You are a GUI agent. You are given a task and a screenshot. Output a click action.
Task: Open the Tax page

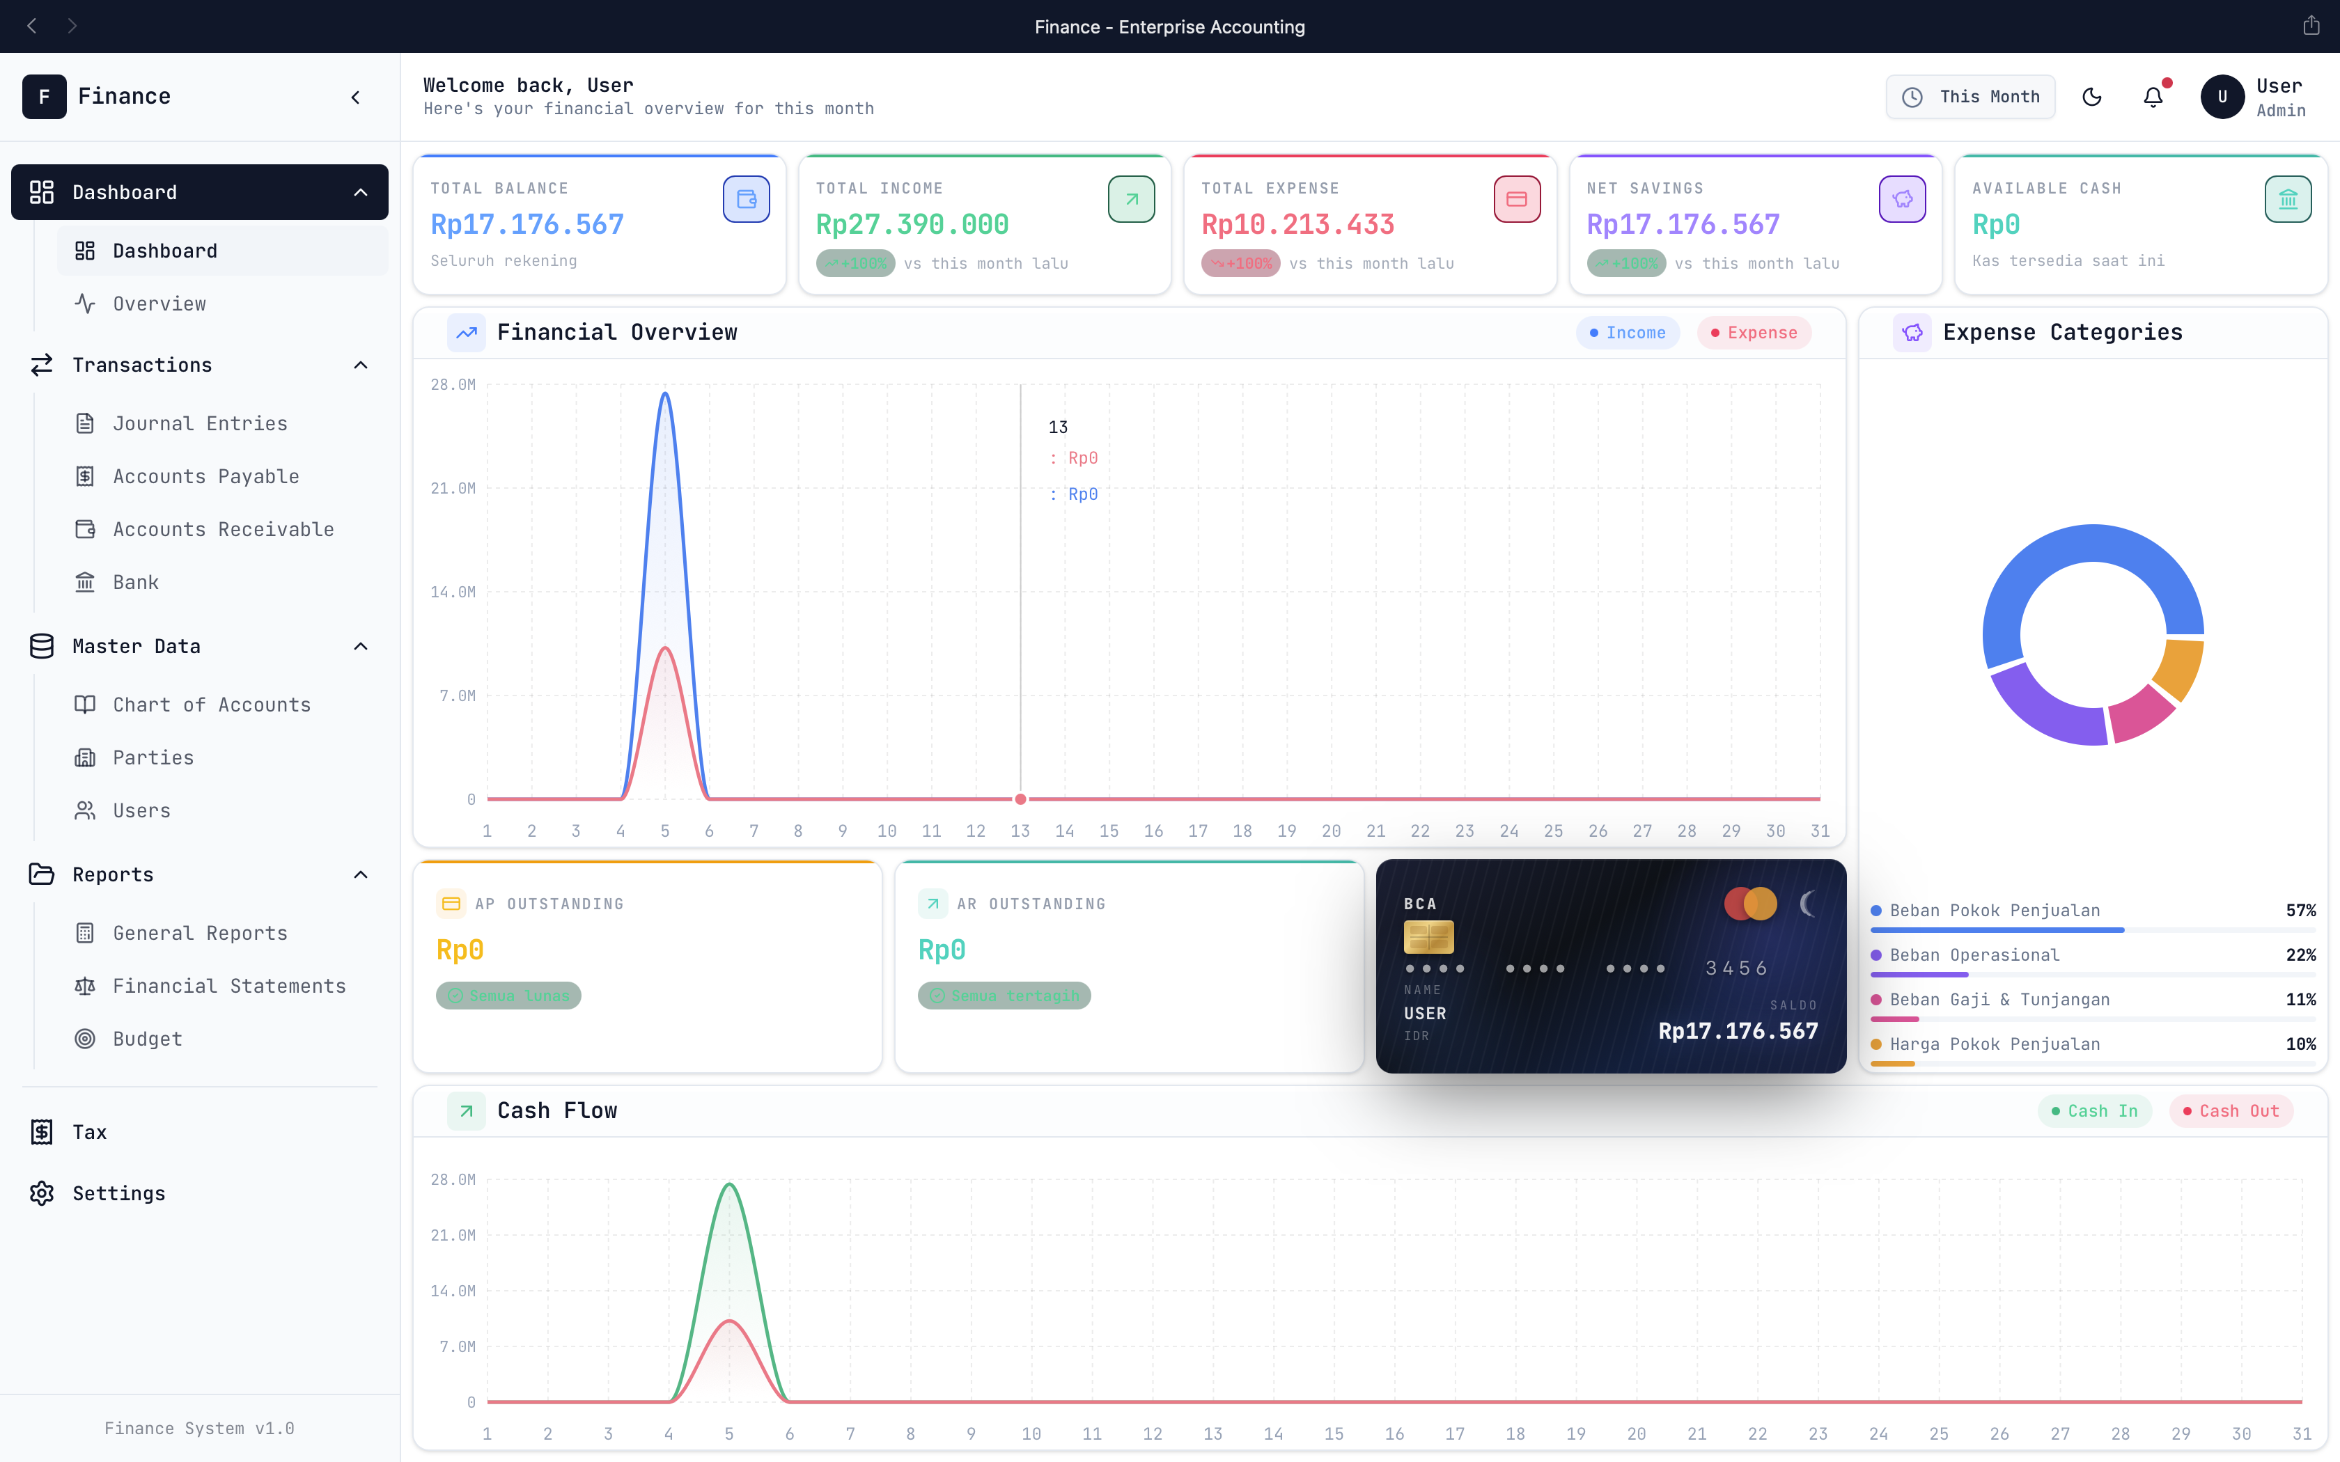[x=89, y=1131]
